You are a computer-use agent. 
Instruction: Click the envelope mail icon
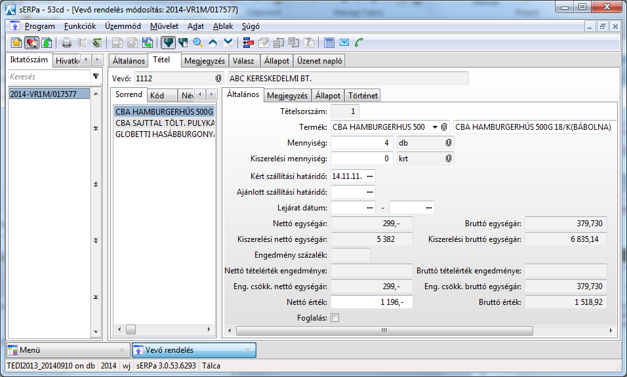pyautogui.click(x=344, y=43)
